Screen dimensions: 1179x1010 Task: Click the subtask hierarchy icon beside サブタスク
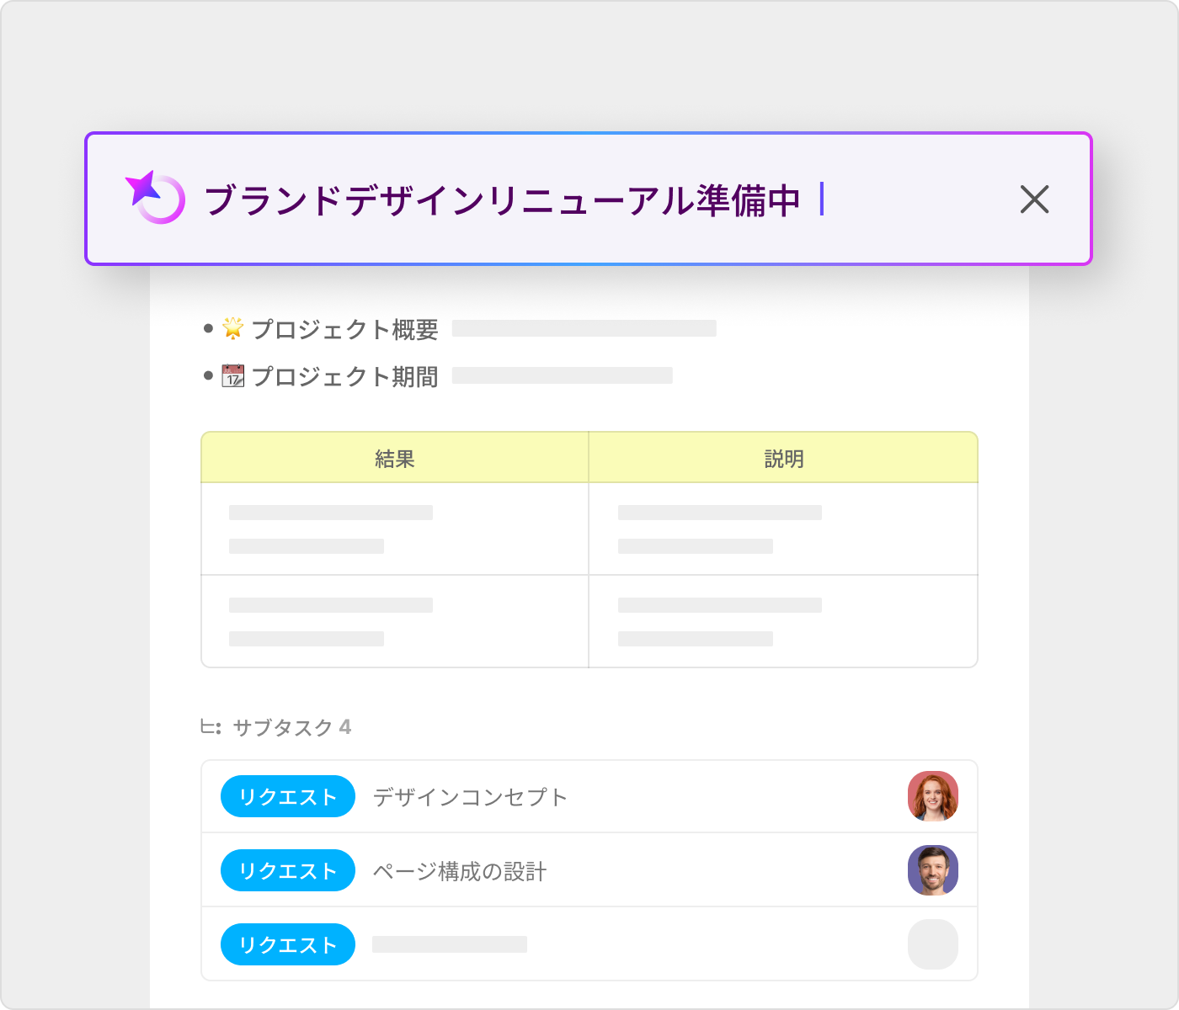coord(211,727)
